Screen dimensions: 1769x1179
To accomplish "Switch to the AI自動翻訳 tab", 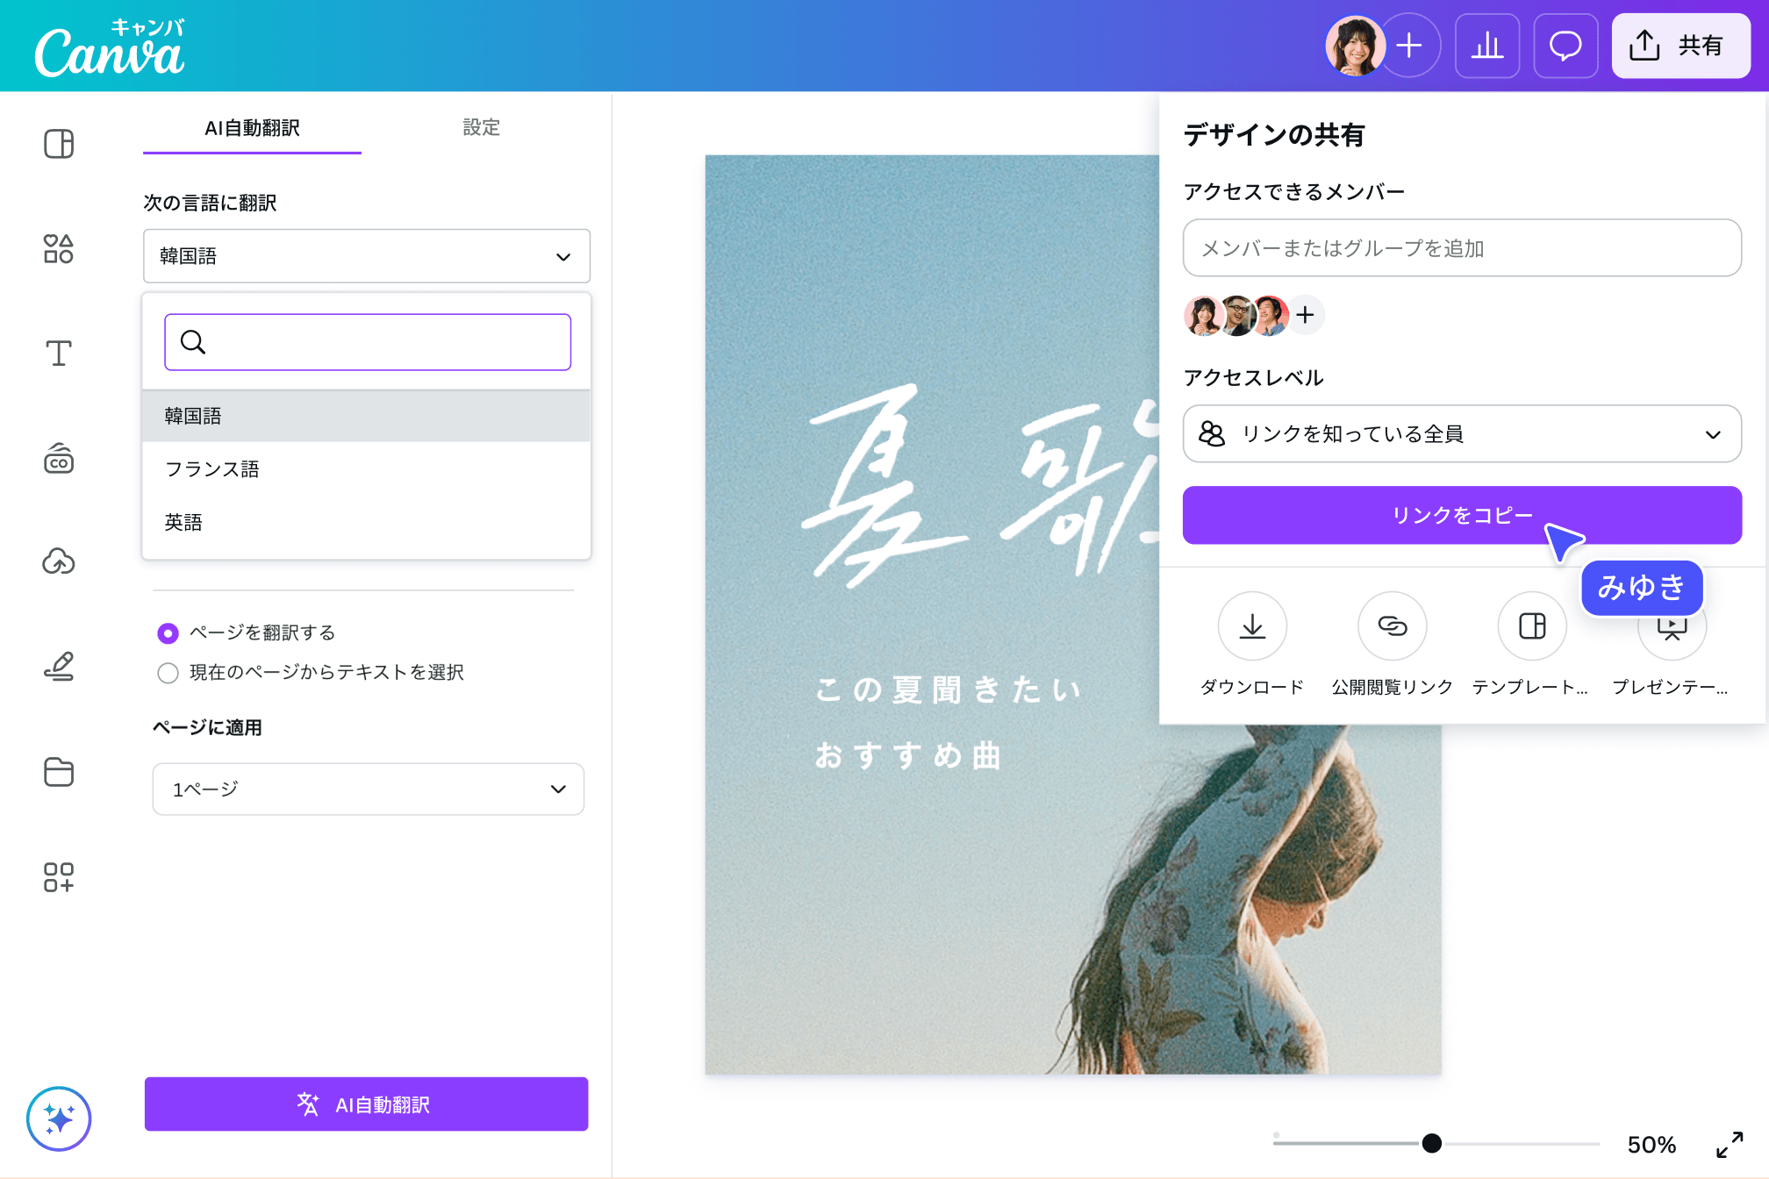I will click(253, 128).
